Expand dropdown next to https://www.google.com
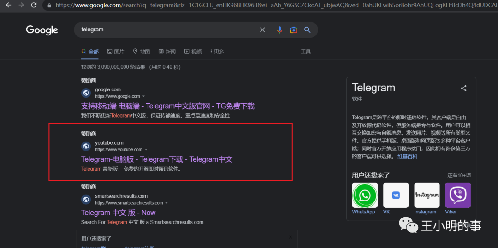 pyautogui.click(x=143, y=96)
